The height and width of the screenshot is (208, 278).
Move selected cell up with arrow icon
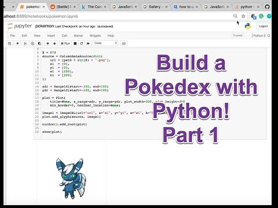point(47,43)
